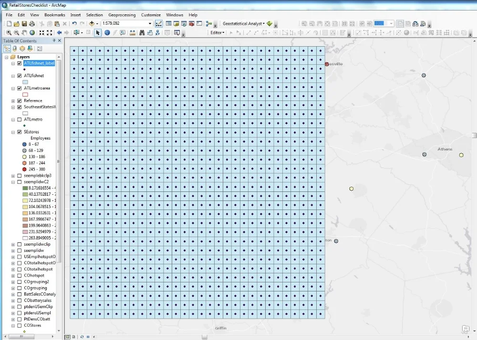The image size is (477, 340).
Task: Choose the Select Elements arrow tool
Action: (98, 32)
